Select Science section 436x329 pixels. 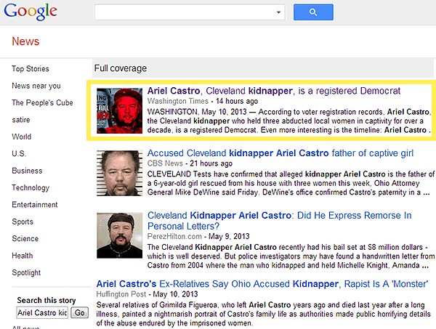click(25, 239)
